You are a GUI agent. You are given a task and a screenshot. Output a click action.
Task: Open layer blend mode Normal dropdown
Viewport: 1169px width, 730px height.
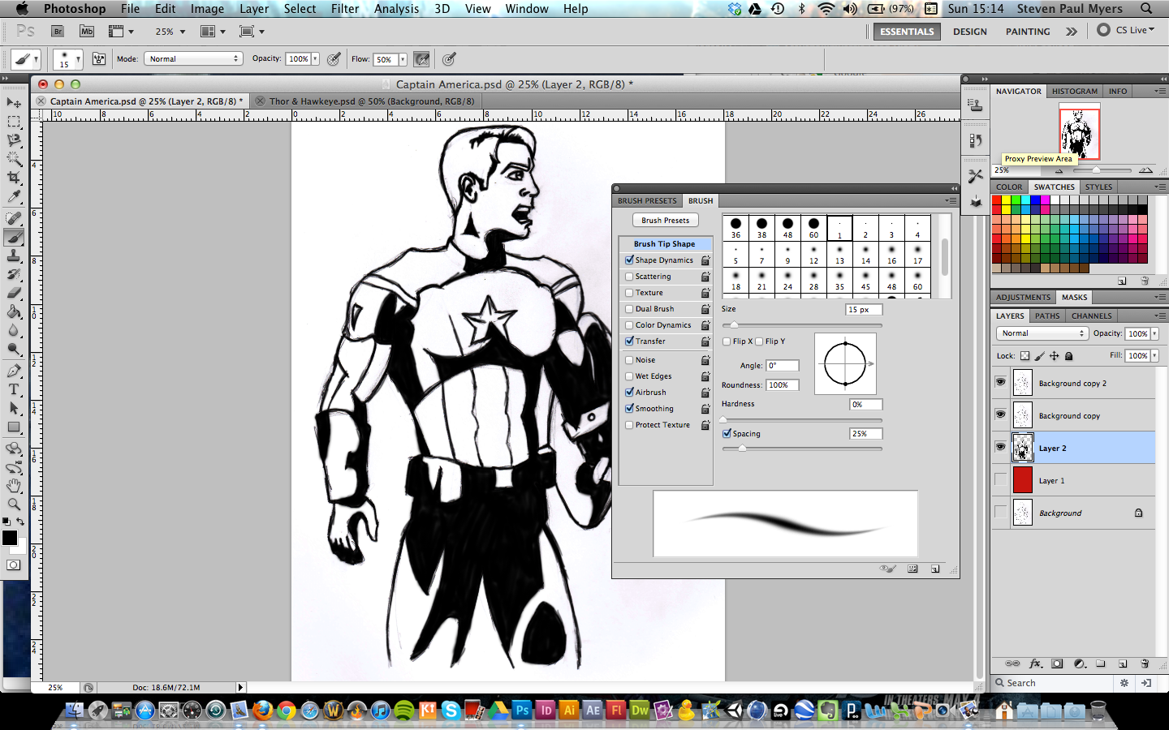(x=1042, y=333)
